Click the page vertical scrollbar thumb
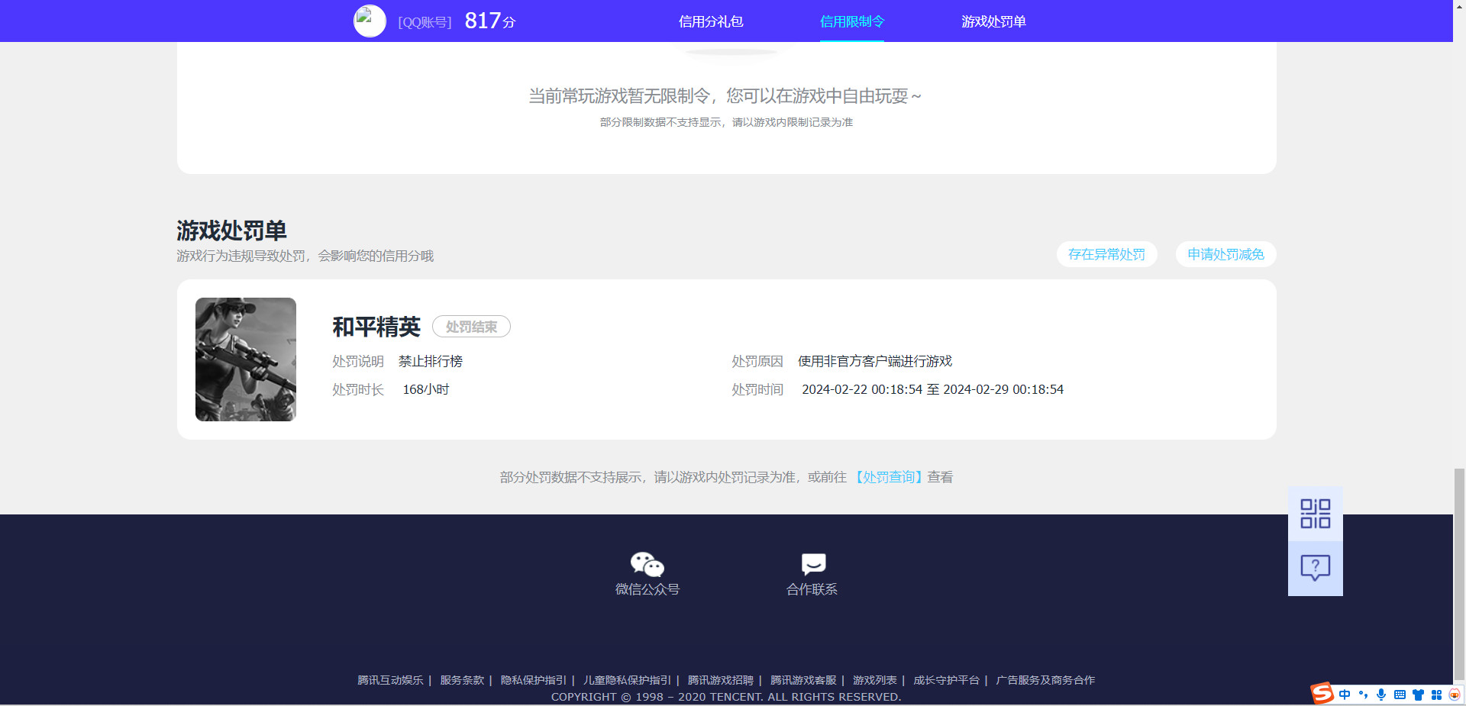1466x706 pixels. [x=1459, y=574]
